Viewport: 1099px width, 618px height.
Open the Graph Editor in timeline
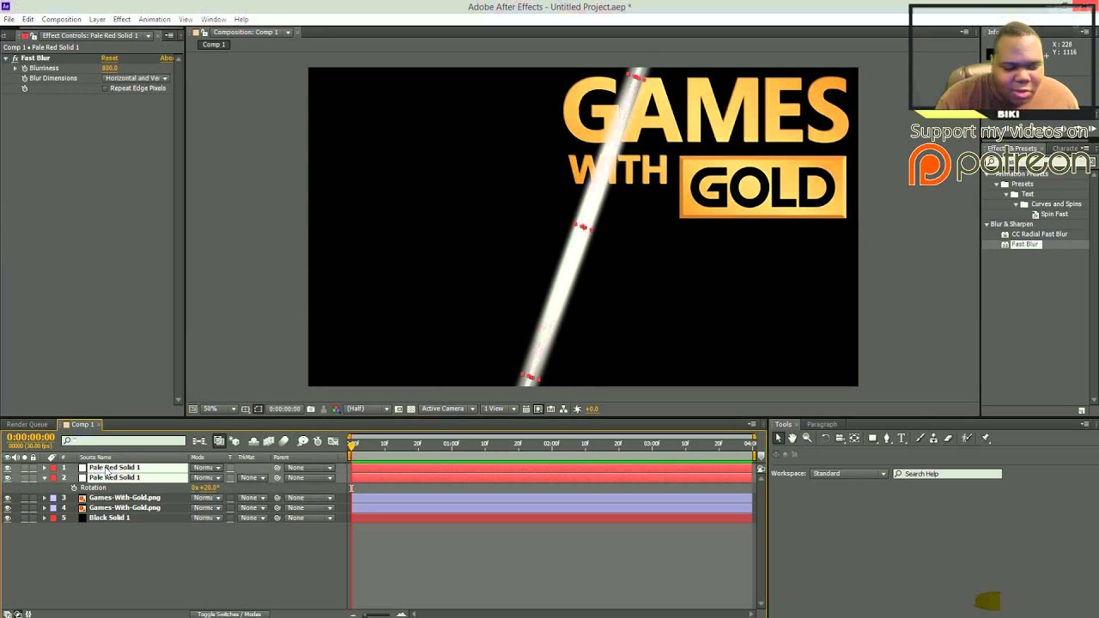pos(333,441)
